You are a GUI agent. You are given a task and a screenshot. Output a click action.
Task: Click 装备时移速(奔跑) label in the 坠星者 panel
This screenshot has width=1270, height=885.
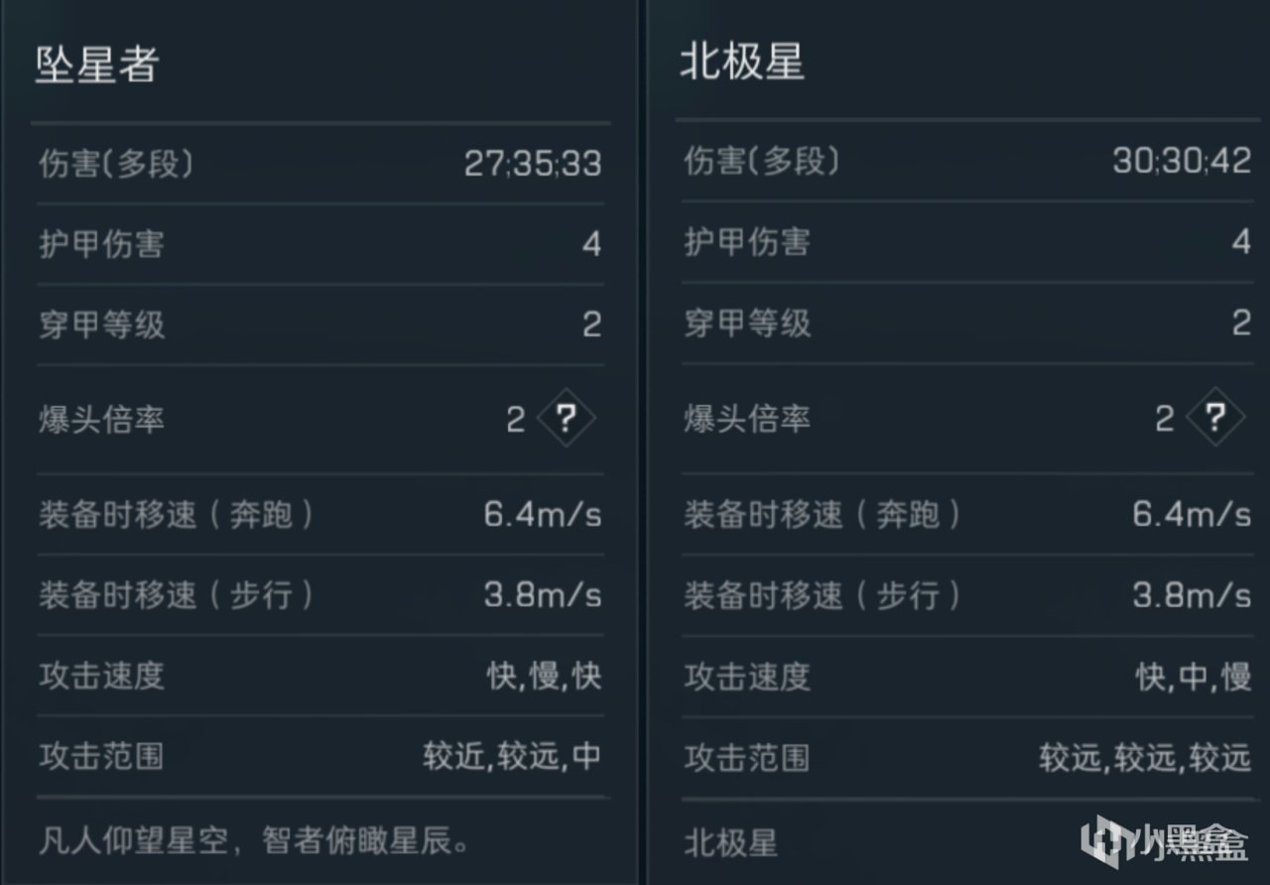[176, 515]
